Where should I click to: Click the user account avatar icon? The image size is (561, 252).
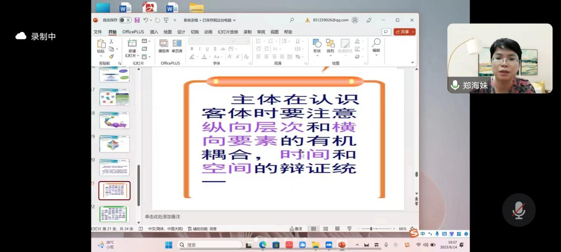coord(355,20)
